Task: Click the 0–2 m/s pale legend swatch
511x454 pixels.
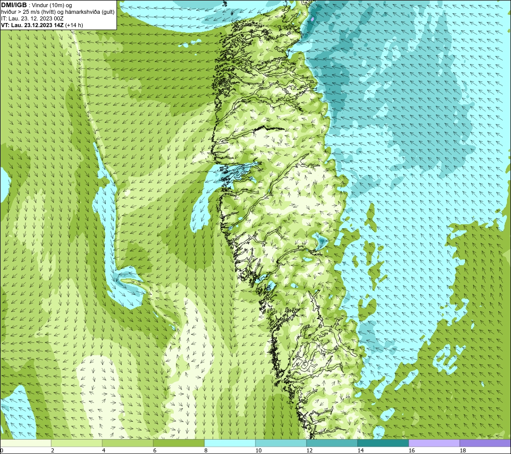Action: click(x=26, y=443)
